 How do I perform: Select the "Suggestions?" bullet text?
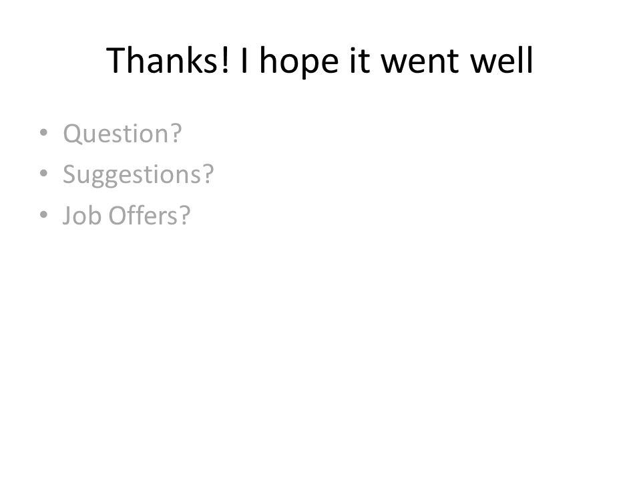pyautogui.click(x=138, y=174)
